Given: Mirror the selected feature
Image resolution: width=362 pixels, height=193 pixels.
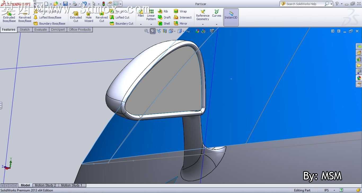Looking at the screenshot, I should pyautogui.click(x=180, y=24).
